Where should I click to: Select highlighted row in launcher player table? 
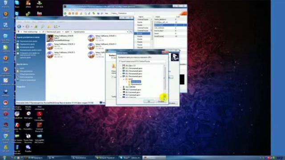pyautogui.click(x=170, y=25)
